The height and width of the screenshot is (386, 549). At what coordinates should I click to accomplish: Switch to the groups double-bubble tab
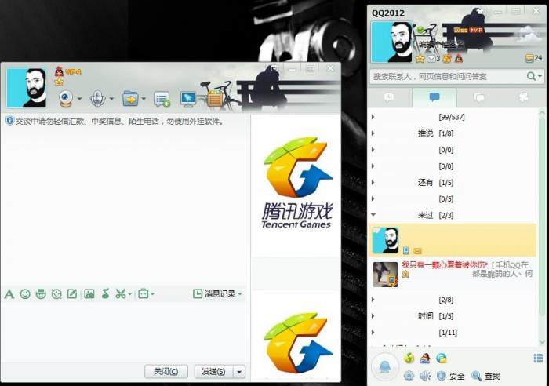[478, 97]
